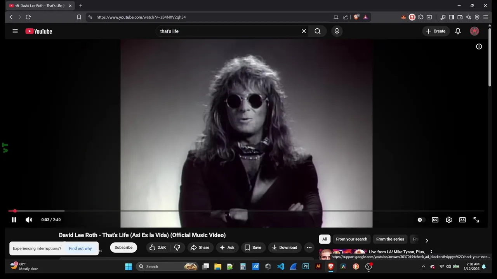Select the 'From your search' chip
The image size is (497, 279).
coord(351,239)
